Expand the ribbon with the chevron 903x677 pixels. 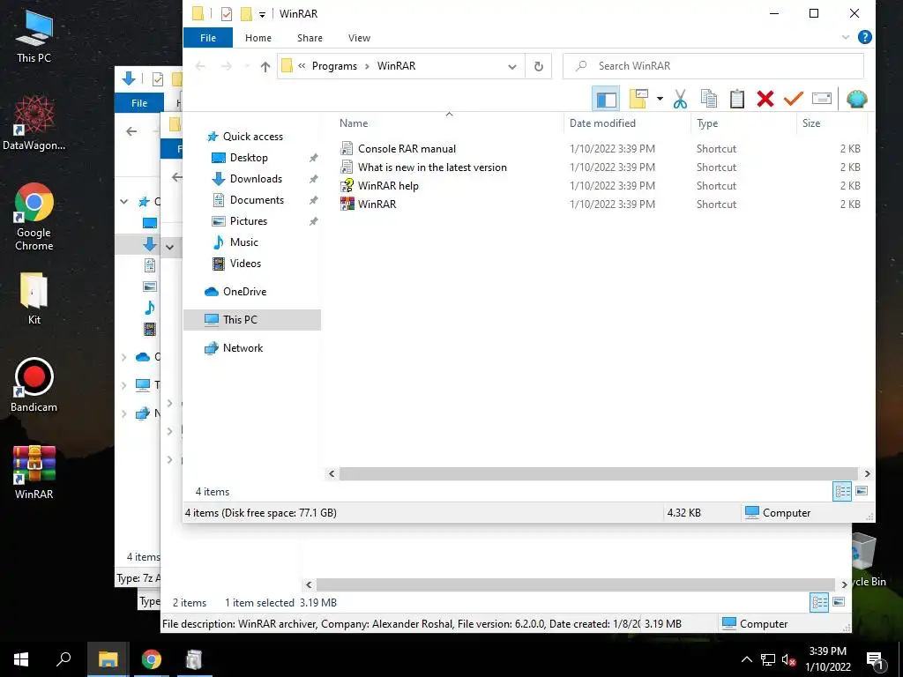coord(846,37)
